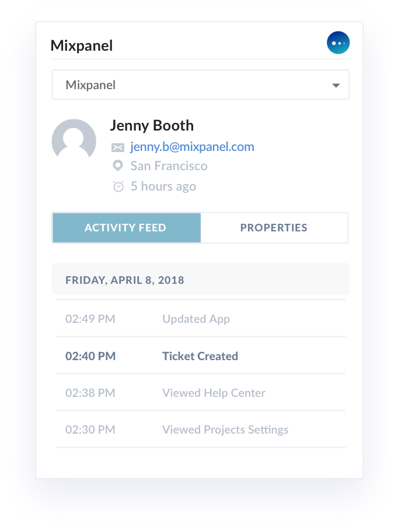Click the envelope email icon

click(x=118, y=147)
